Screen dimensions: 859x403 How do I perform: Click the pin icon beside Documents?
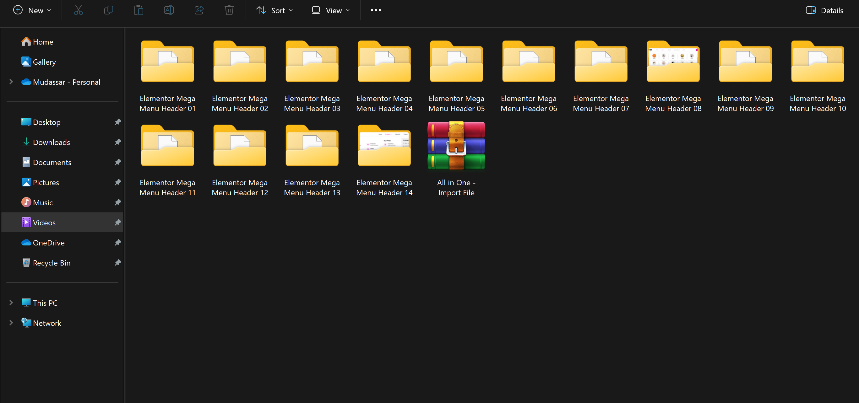click(x=118, y=162)
